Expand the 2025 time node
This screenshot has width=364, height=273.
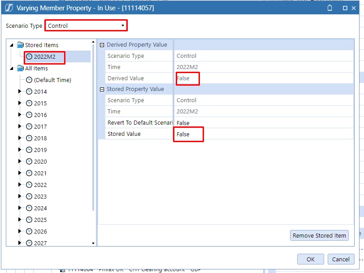(20, 220)
